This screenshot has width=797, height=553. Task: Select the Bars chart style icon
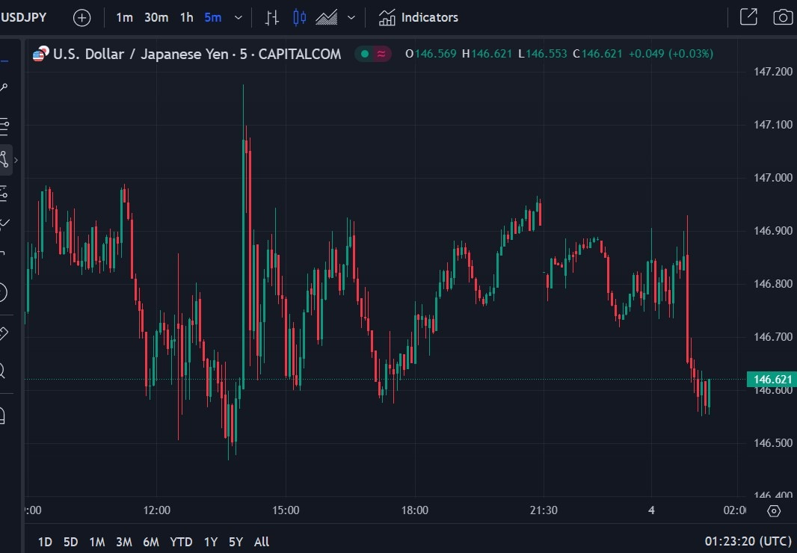click(x=272, y=18)
